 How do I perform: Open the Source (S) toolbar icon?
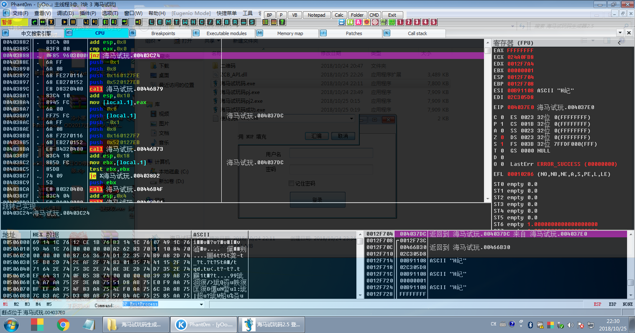point(252,22)
